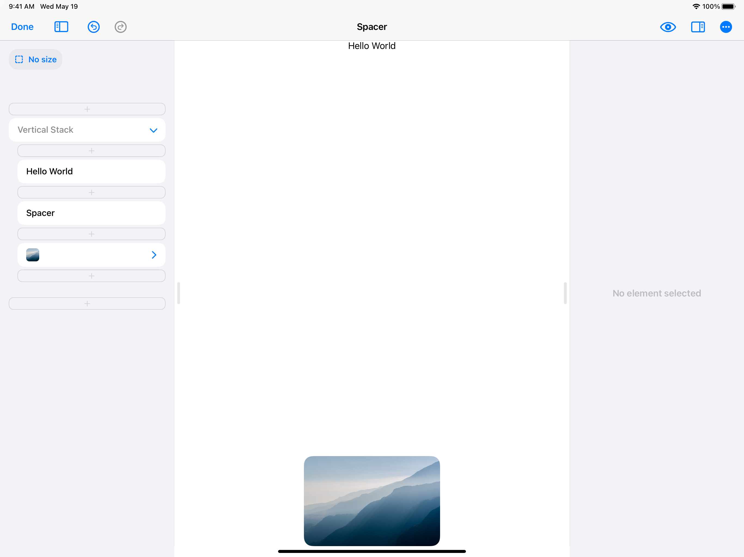
Task: Tap the Done button
Action: pyautogui.click(x=22, y=27)
